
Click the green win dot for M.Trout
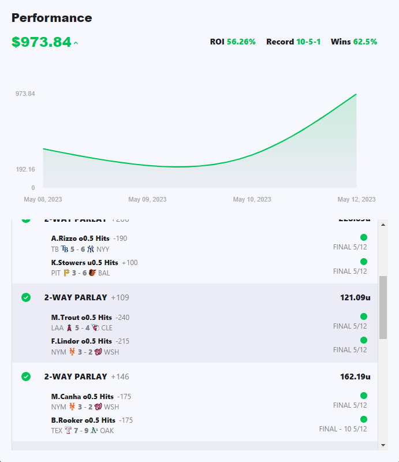pos(364,316)
